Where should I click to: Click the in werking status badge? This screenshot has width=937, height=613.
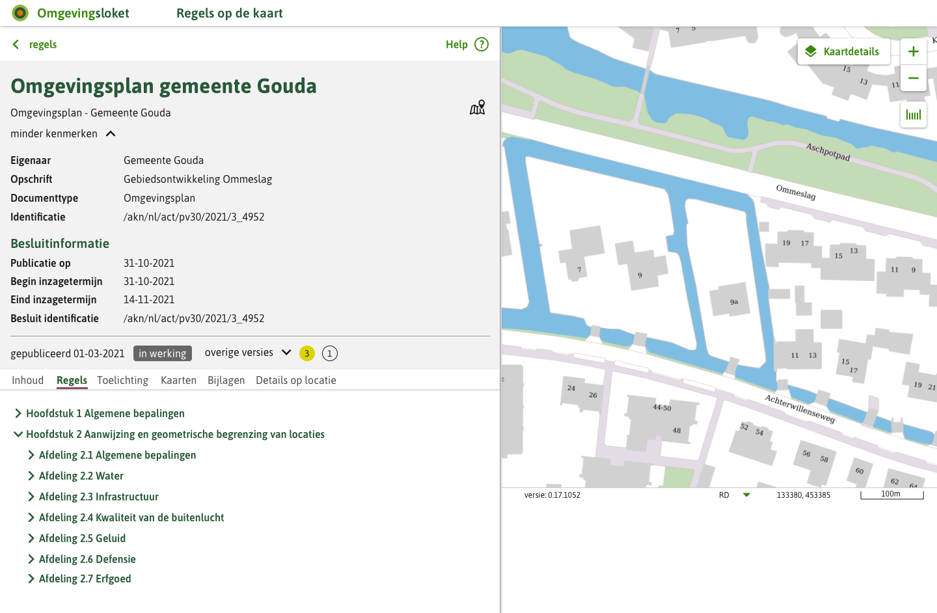click(163, 353)
